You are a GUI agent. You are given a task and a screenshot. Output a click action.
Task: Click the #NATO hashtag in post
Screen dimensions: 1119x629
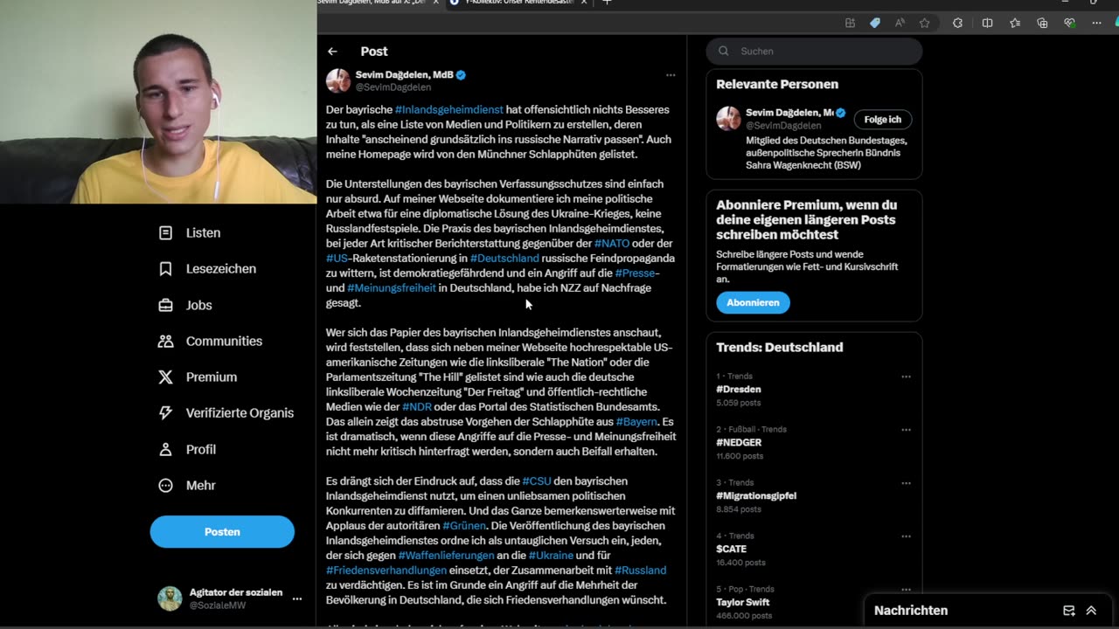tap(612, 244)
